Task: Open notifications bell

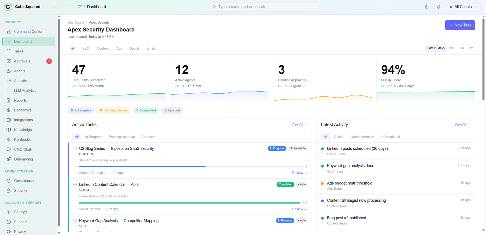Action: 439,7
